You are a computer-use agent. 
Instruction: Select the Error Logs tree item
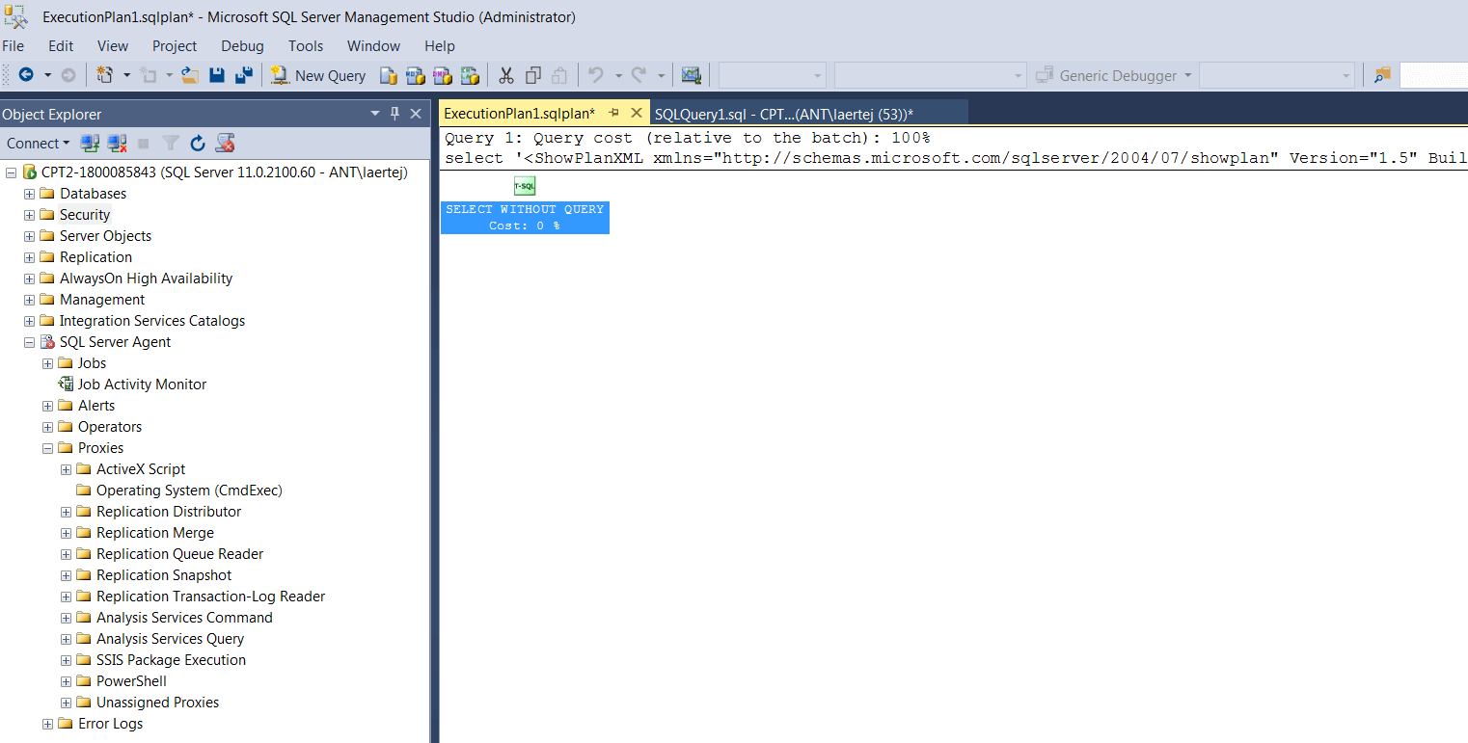[110, 724]
